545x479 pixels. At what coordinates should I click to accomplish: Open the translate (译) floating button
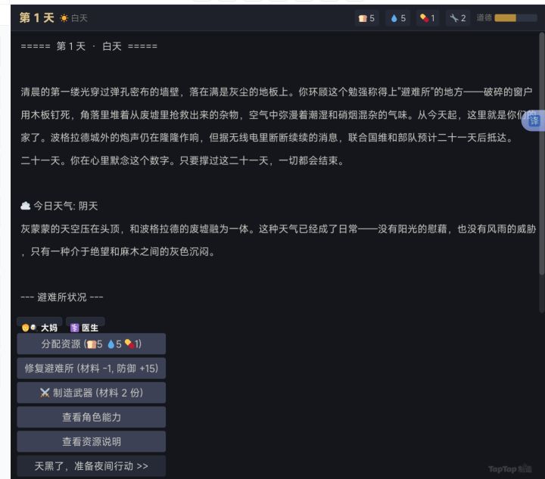coord(534,121)
